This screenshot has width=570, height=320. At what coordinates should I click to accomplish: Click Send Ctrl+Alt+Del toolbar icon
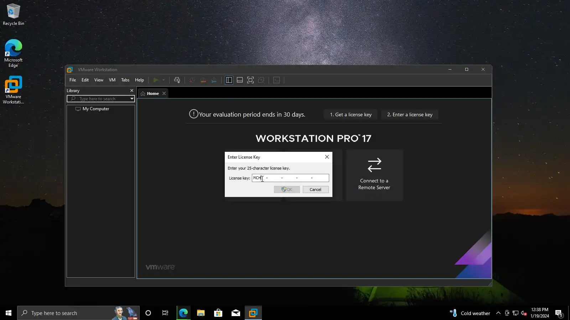point(177,80)
